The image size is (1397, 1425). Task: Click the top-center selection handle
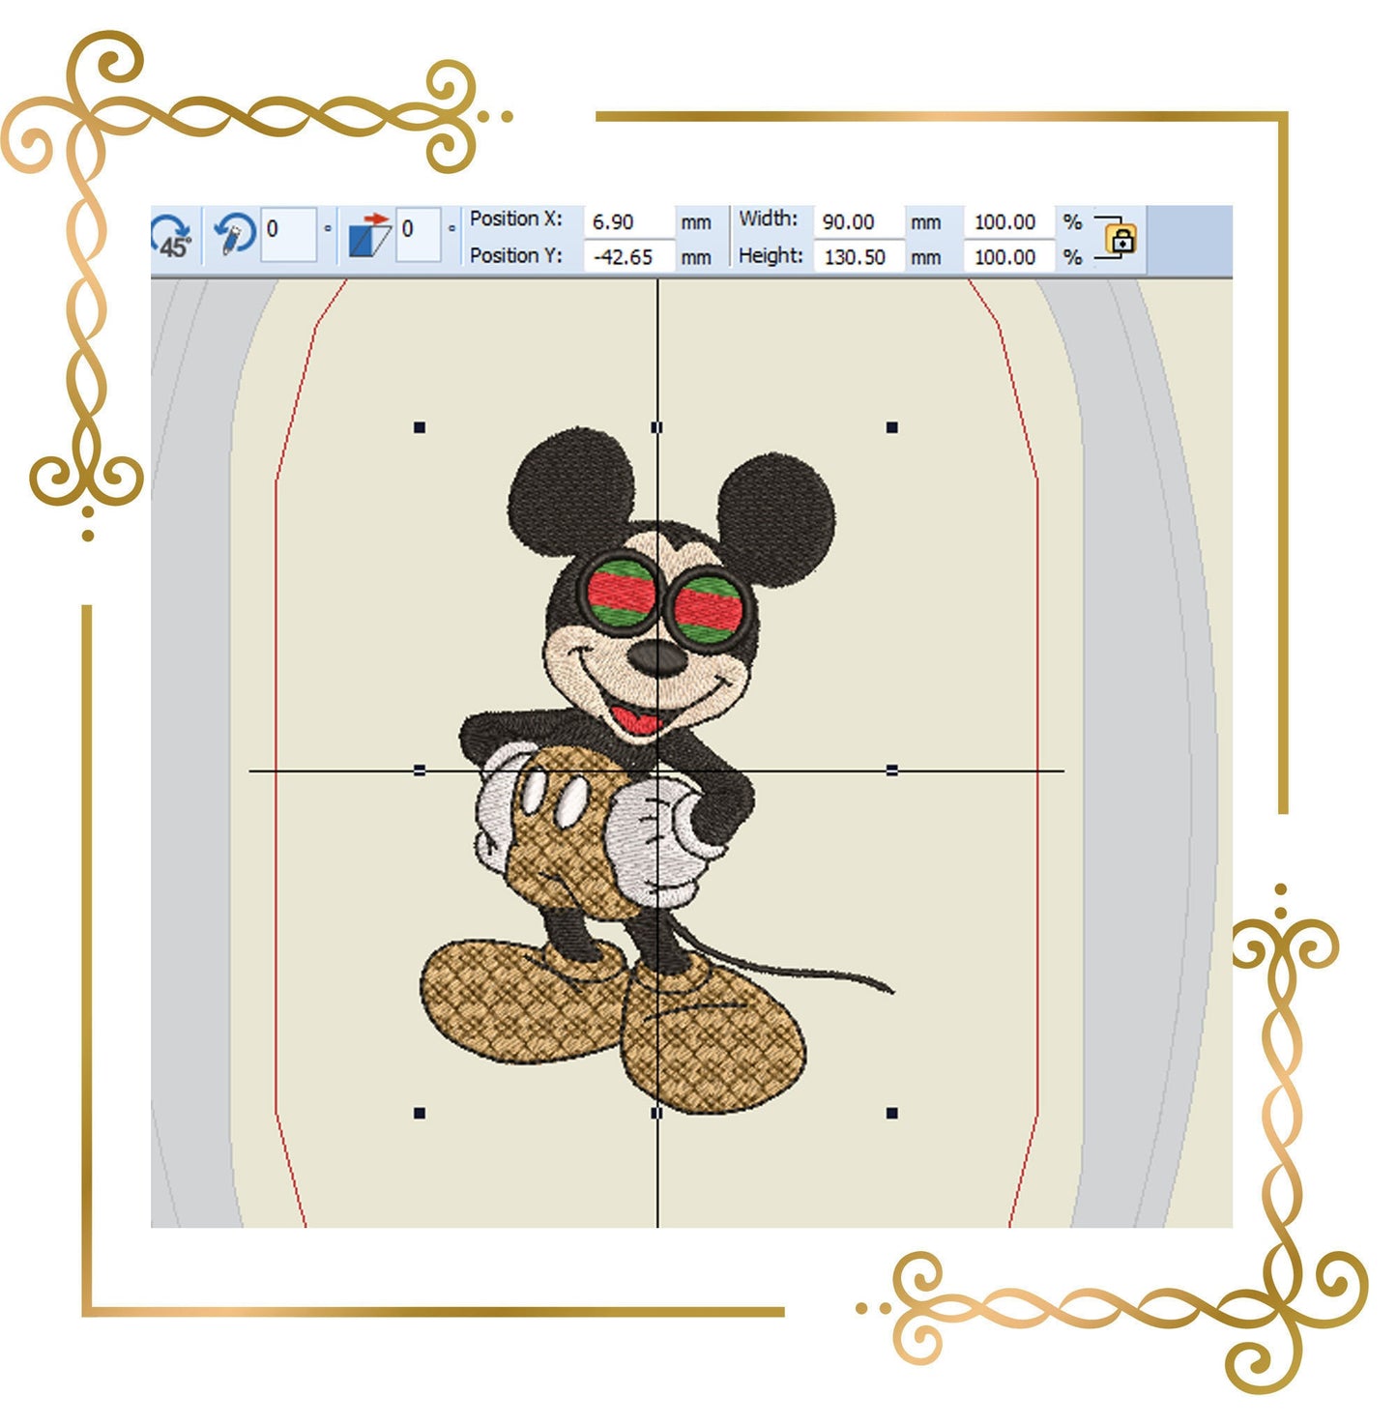656,427
